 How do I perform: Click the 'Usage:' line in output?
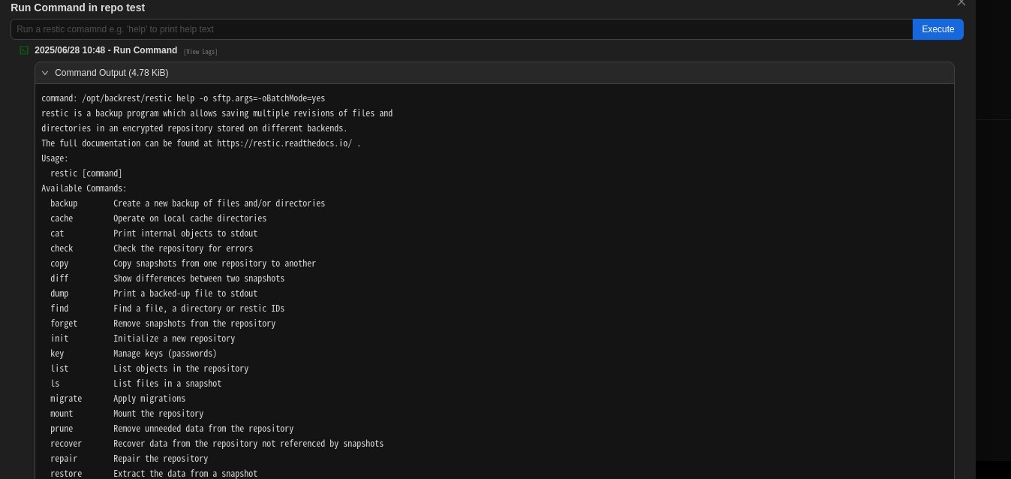click(55, 158)
